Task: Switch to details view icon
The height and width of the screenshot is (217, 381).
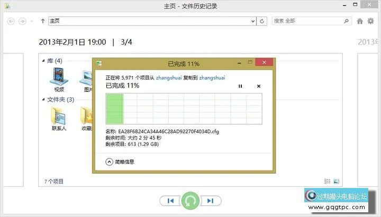Action: point(327,181)
